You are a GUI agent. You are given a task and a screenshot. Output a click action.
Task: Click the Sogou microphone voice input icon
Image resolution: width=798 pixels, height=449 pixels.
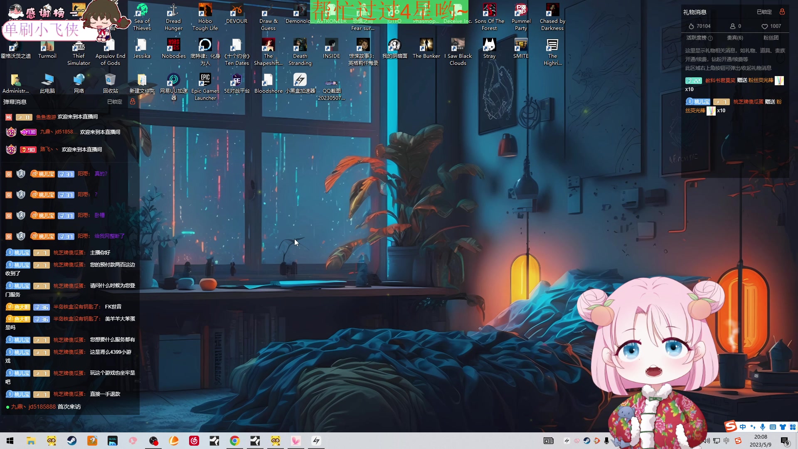[763, 427]
